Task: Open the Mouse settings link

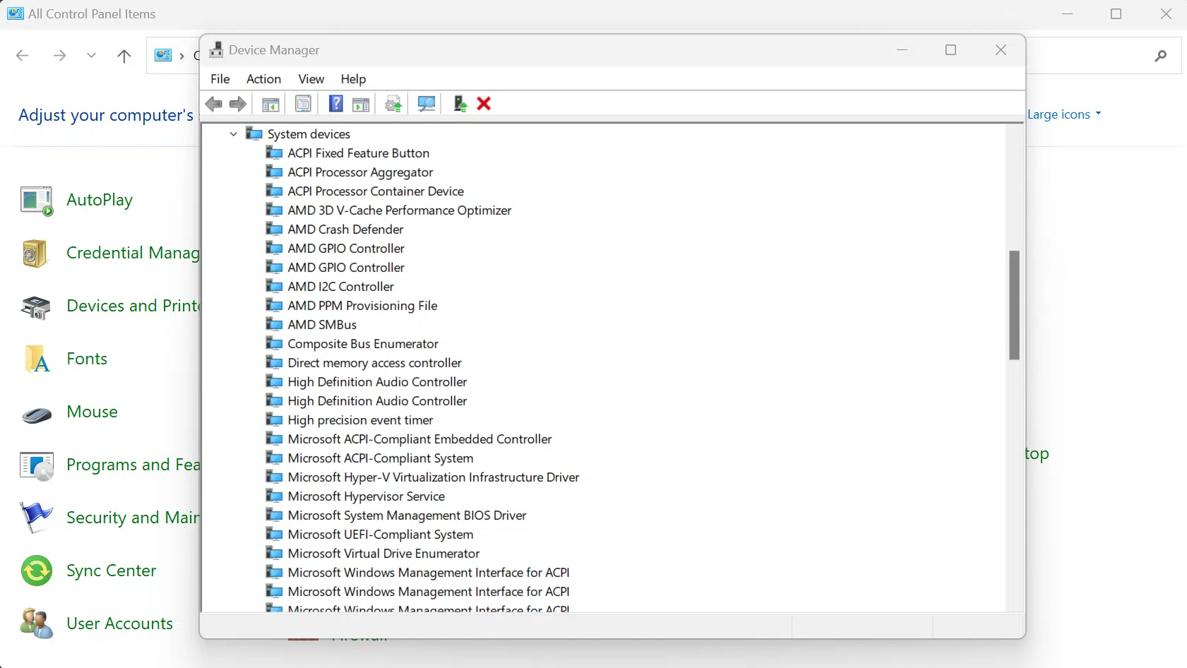Action: tap(70, 412)
